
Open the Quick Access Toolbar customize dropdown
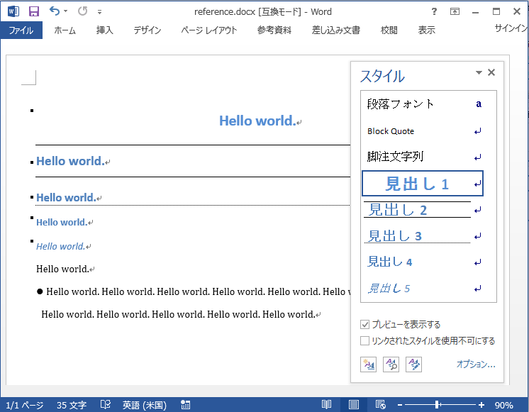(x=99, y=12)
